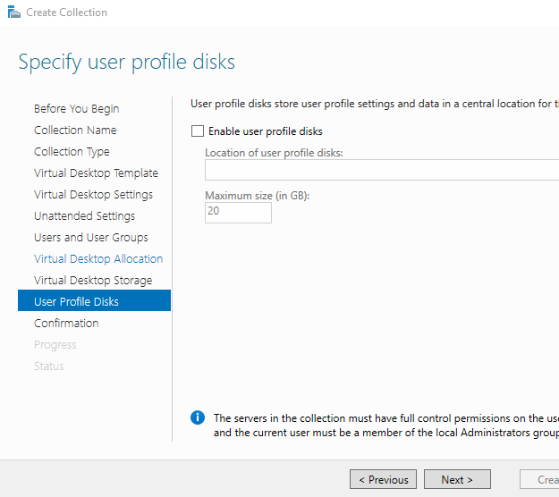Image resolution: width=559 pixels, height=497 pixels.
Task: Open Virtual Desktop Storage step
Action: (93, 281)
